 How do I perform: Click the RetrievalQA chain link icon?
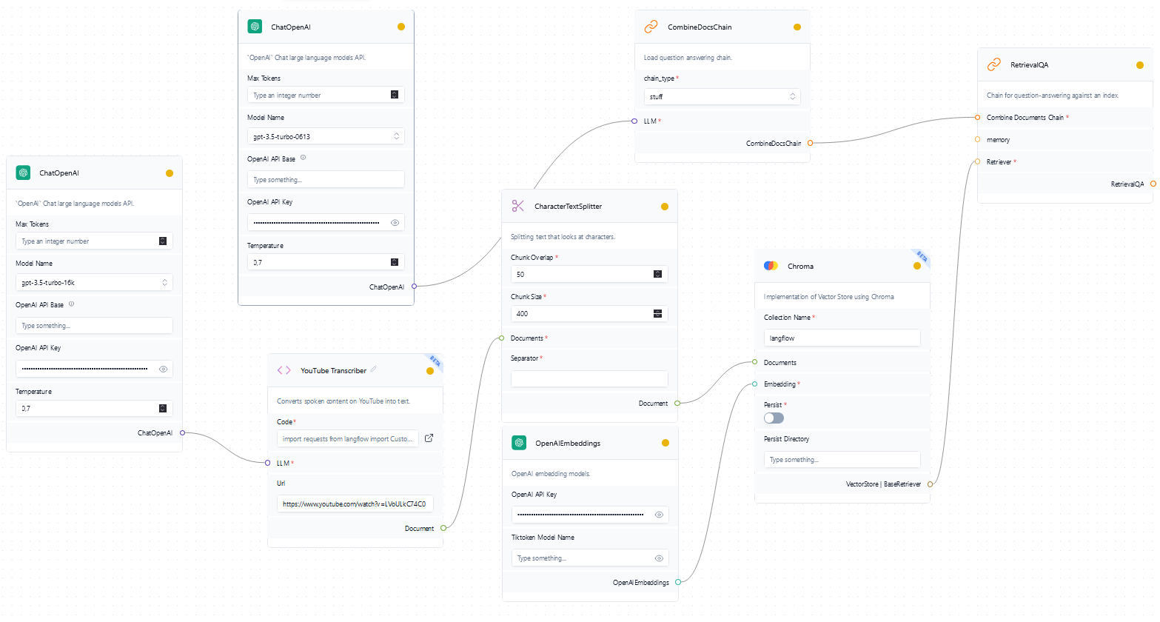click(x=993, y=64)
